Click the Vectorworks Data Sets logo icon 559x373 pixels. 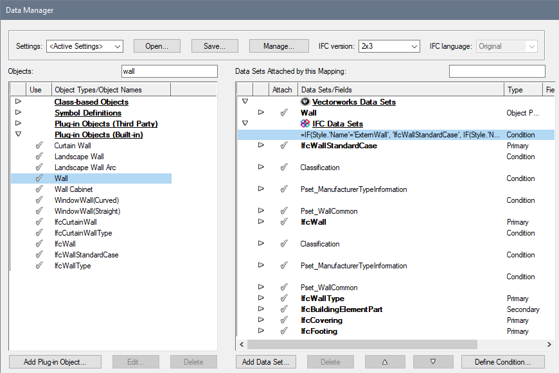coord(305,101)
